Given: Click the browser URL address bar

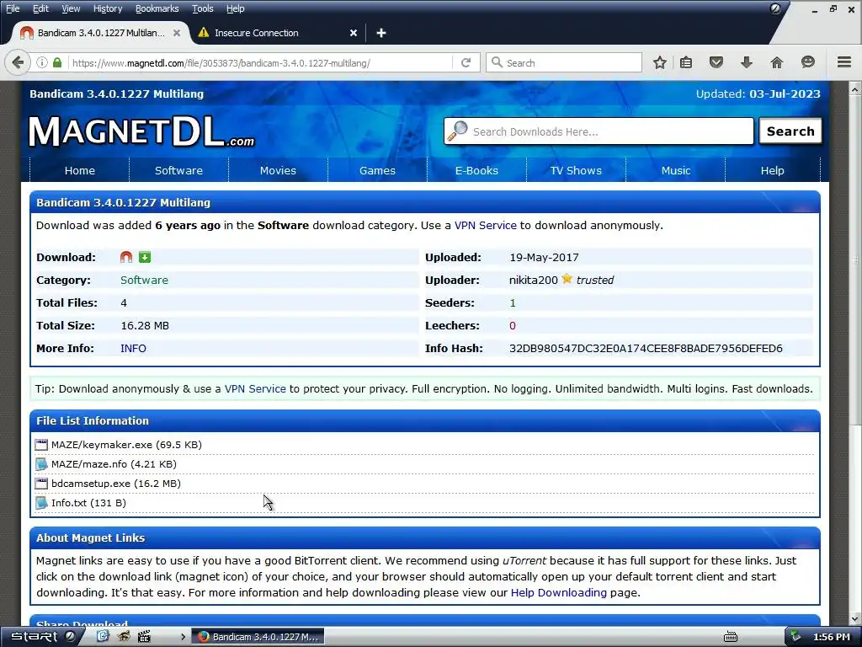Looking at the screenshot, I should [x=261, y=62].
